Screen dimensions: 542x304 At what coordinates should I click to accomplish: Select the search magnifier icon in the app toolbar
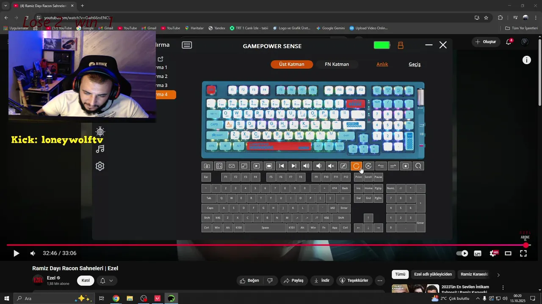coord(418,166)
